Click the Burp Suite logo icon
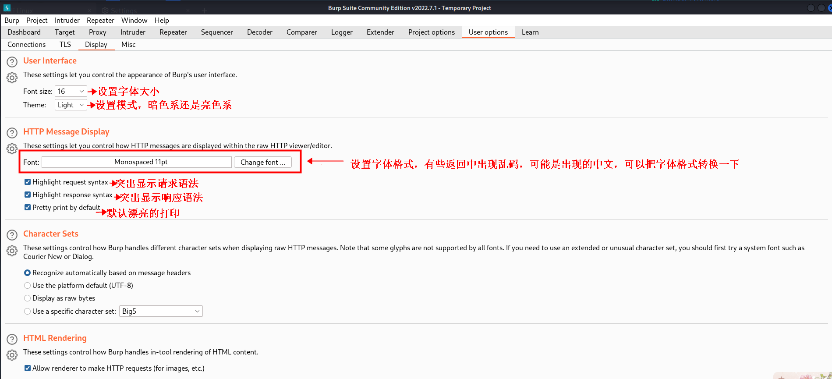This screenshot has width=832, height=379. tap(7, 8)
